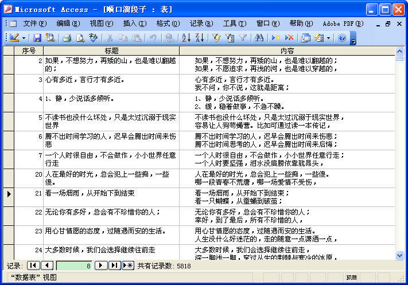Screen dimensions: 408x285
Task: Click the New Object toolbar icon
Action: pos(319,38)
